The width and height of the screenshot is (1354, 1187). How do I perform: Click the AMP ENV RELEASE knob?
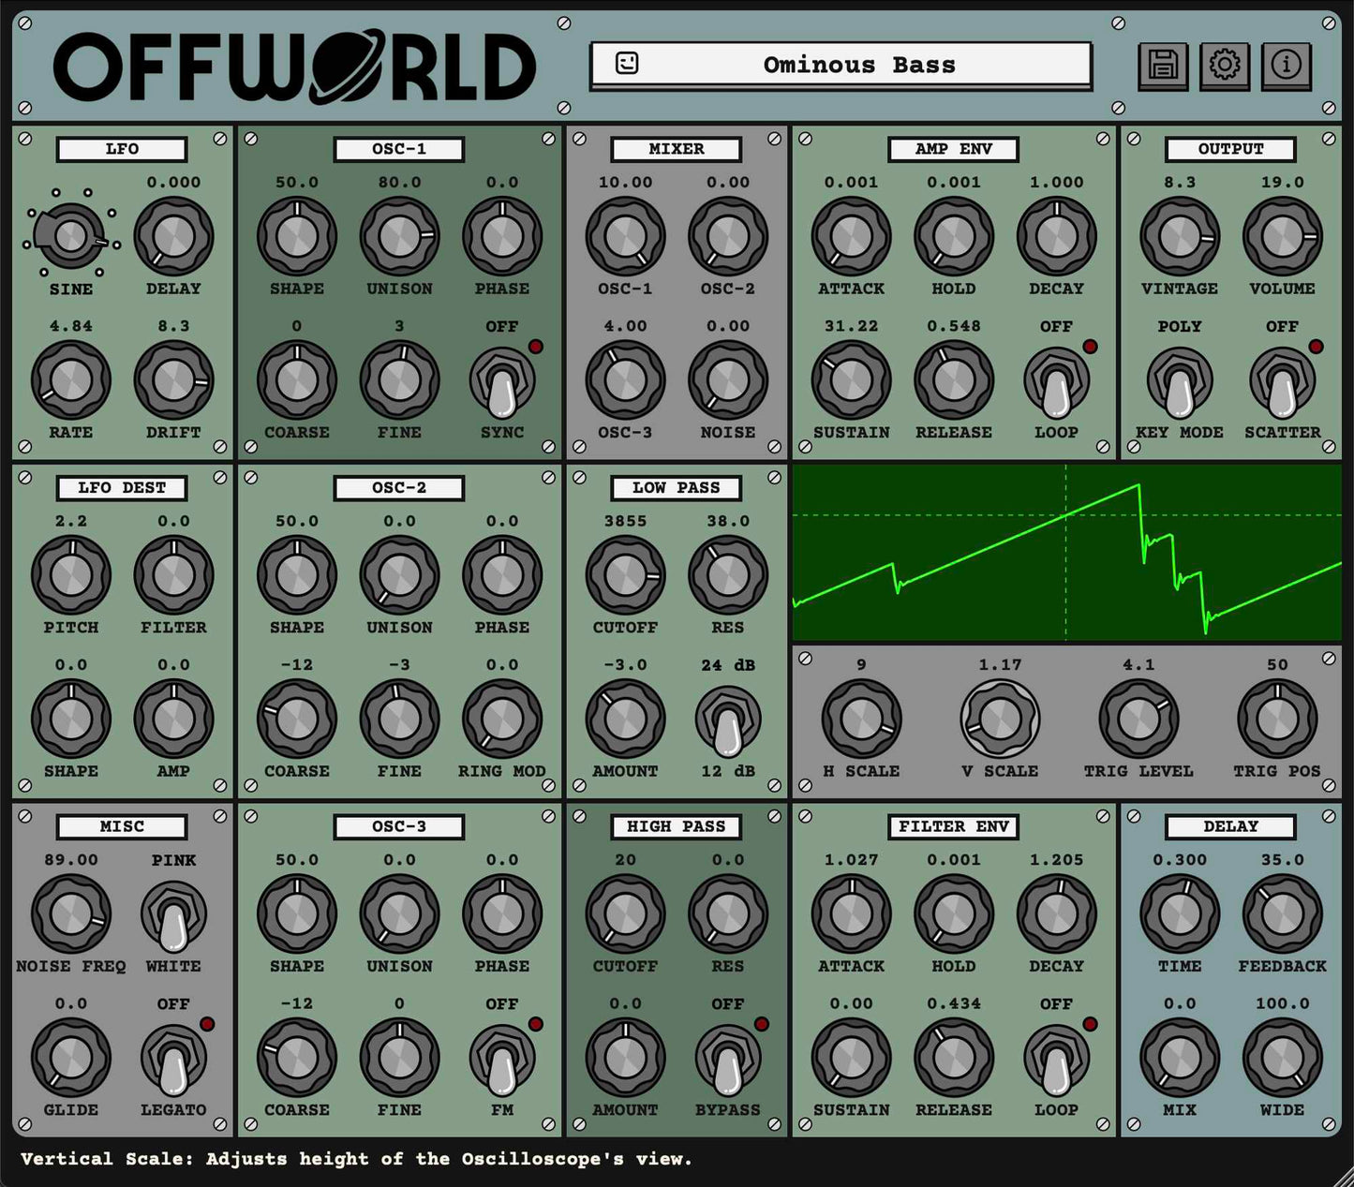pos(954,380)
